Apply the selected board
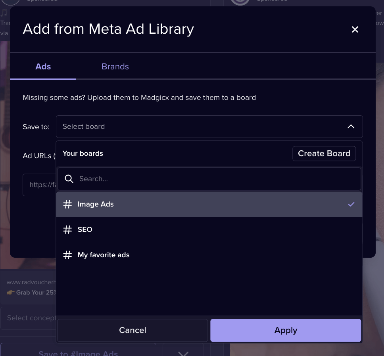The height and width of the screenshot is (356, 384). [x=286, y=330]
